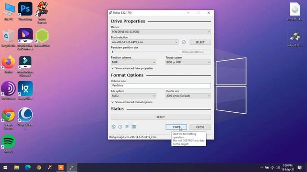Image resolution: width=307 pixels, height=172 pixels.
Task: Open Microsoft Edge from the taskbar
Action: [x=28, y=168]
